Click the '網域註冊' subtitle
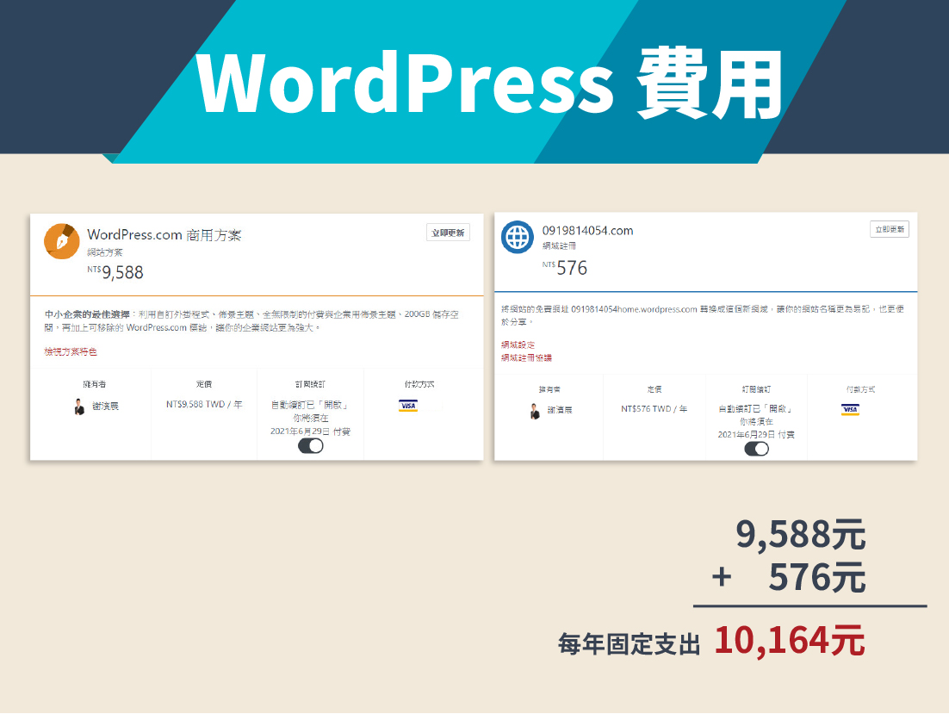 click(x=559, y=245)
